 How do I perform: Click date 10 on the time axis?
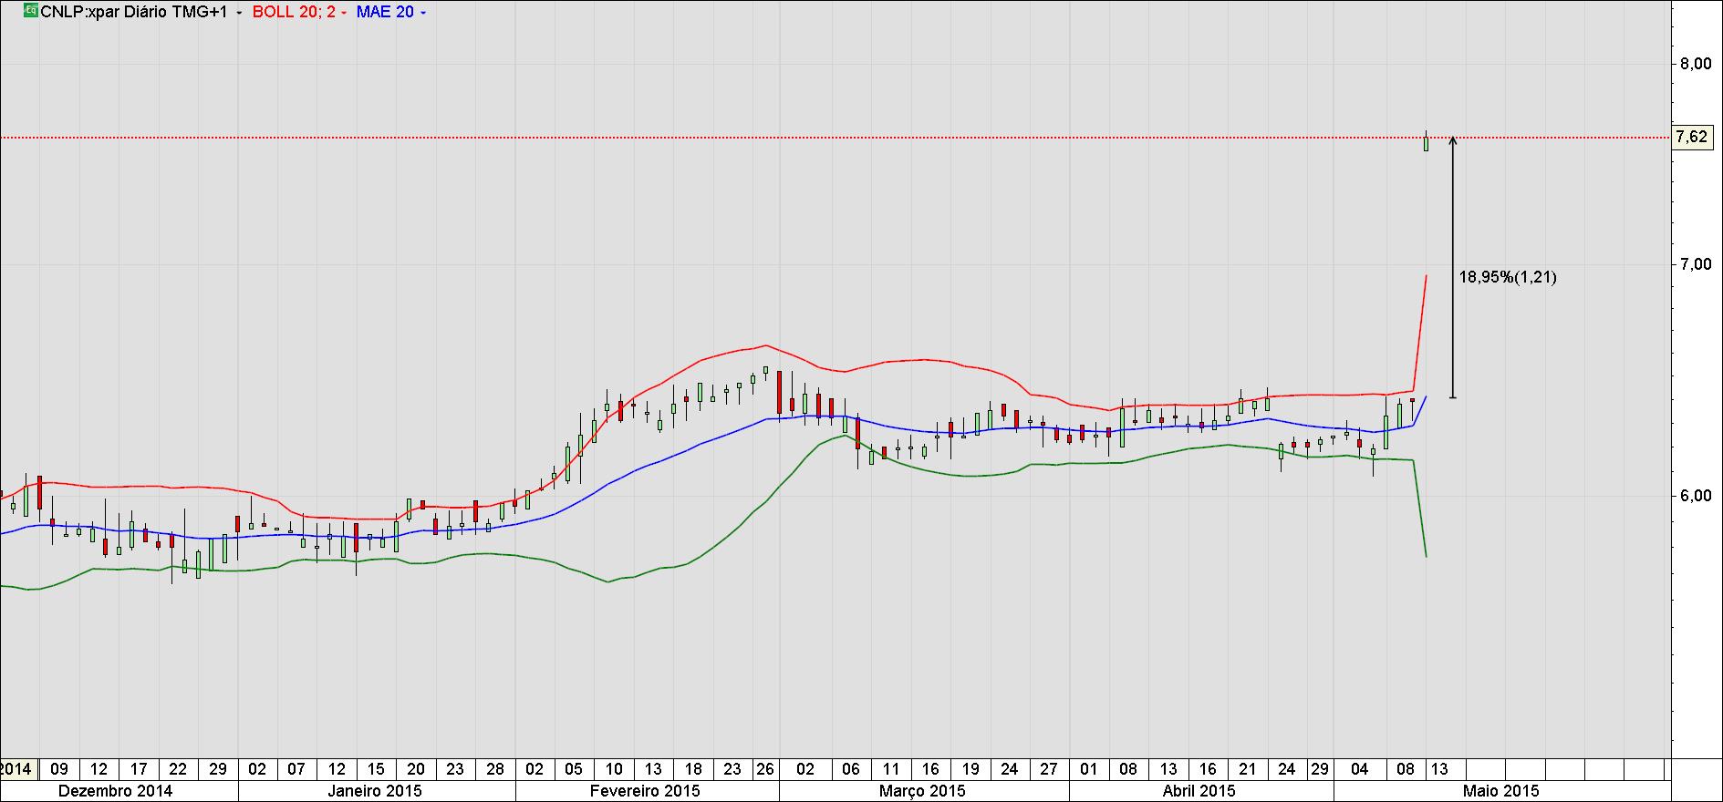614,769
